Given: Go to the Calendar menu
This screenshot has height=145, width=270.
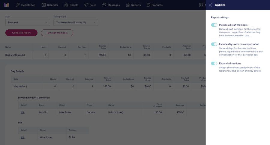Looking at the screenshot, I should pyautogui.click(x=50, y=5).
